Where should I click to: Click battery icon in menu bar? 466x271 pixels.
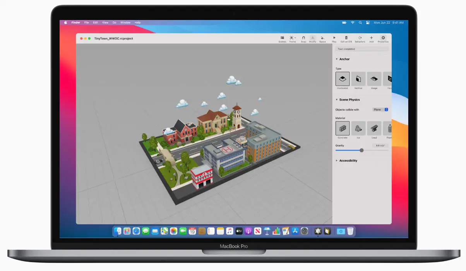(x=344, y=23)
